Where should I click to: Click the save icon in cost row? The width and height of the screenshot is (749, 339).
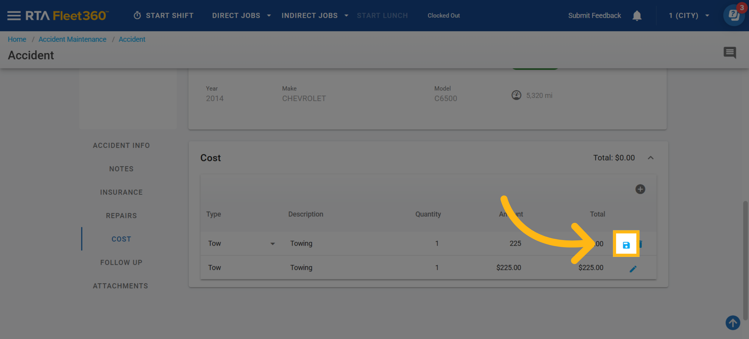pos(626,245)
